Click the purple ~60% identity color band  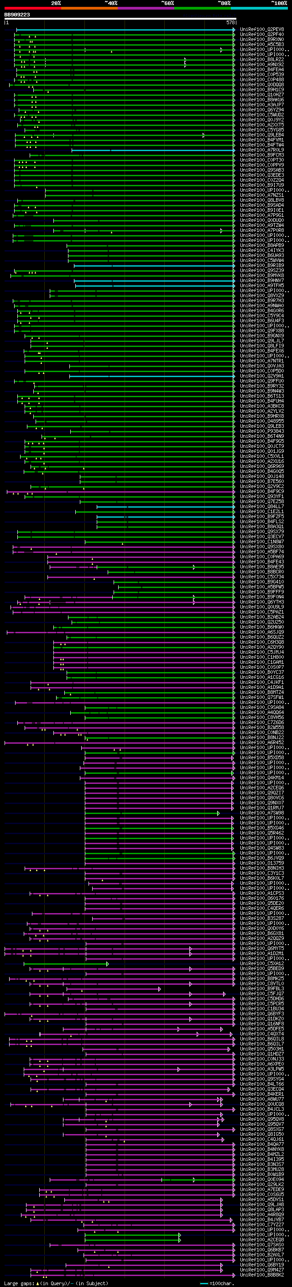[146, 8]
